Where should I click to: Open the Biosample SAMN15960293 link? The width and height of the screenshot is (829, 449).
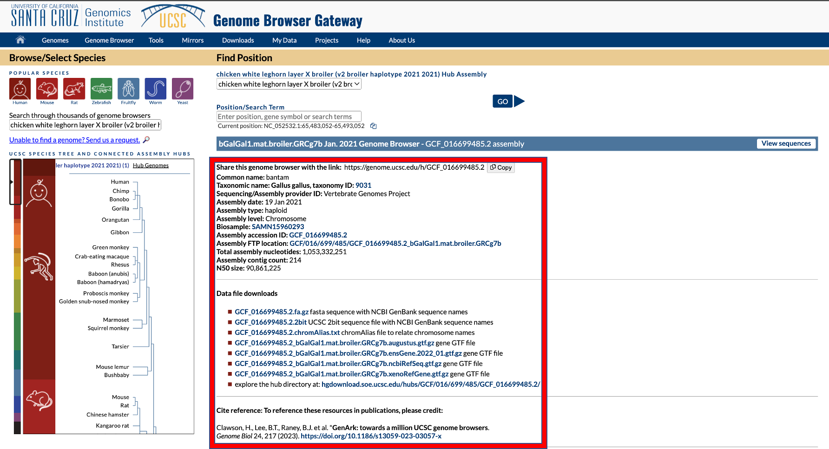[x=278, y=227]
